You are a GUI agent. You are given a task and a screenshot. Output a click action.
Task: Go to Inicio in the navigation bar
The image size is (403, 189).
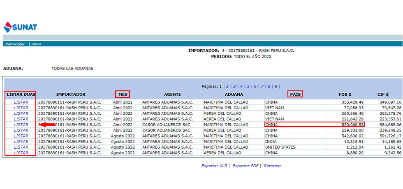point(36,44)
